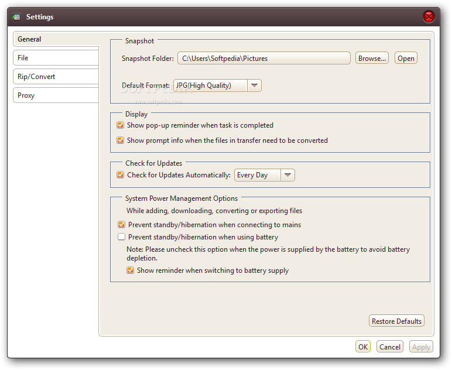Screen dimensions: 452x370
Task: Click into the Snapshot Folder path field
Action: (x=263, y=58)
